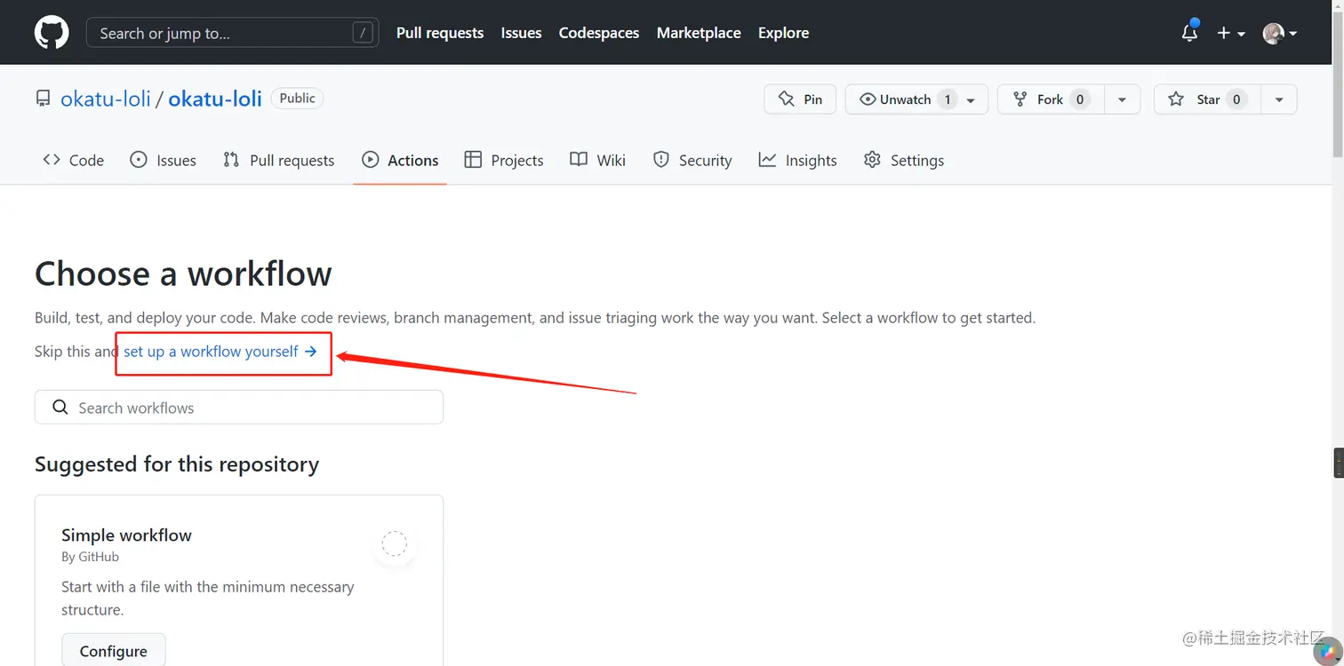Click the Fork icon
This screenshot has height=666, width=1344.
[x=1020, y=99]
